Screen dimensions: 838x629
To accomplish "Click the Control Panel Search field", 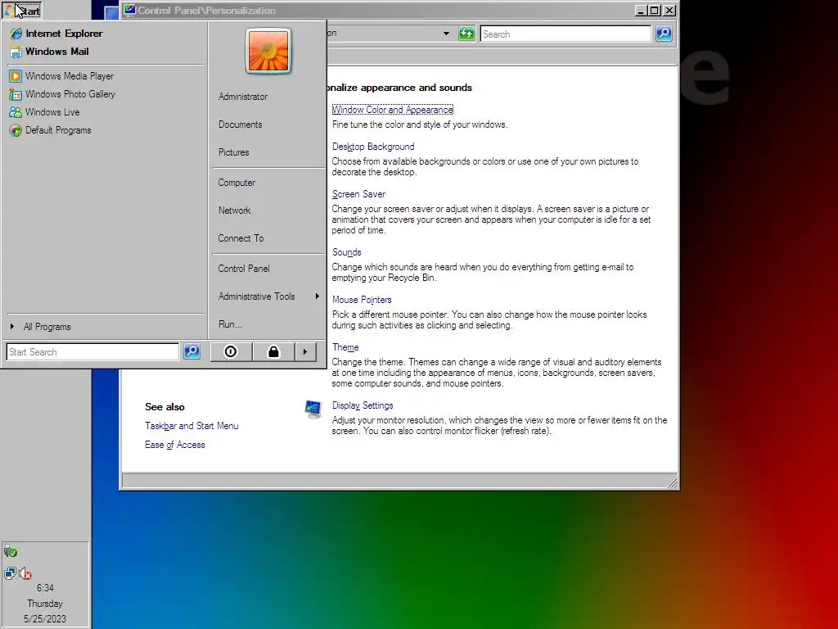I will (x=565, y=34).
